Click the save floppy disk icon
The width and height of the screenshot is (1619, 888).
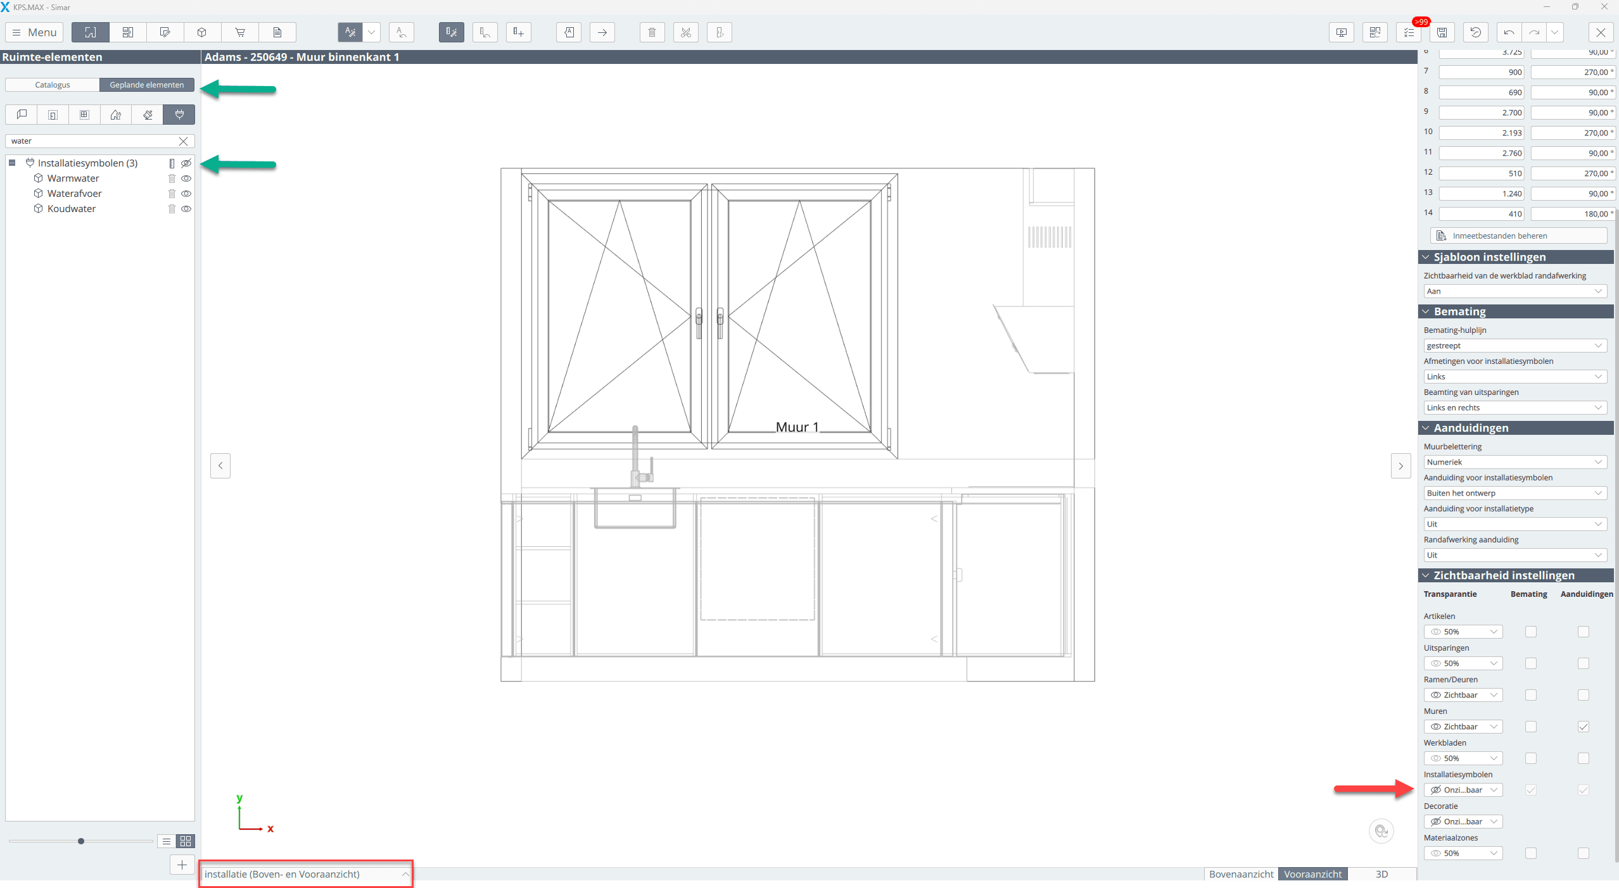coord(1442,32)
